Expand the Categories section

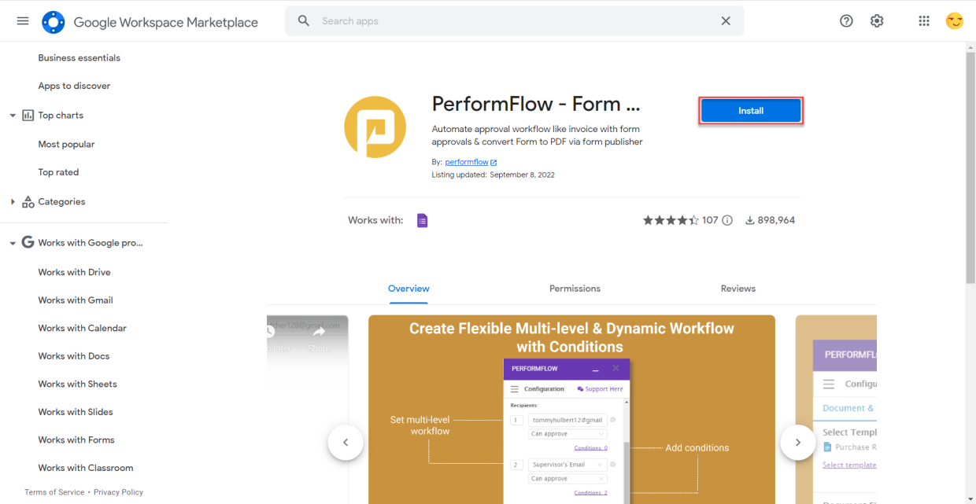tap(13, 201)
